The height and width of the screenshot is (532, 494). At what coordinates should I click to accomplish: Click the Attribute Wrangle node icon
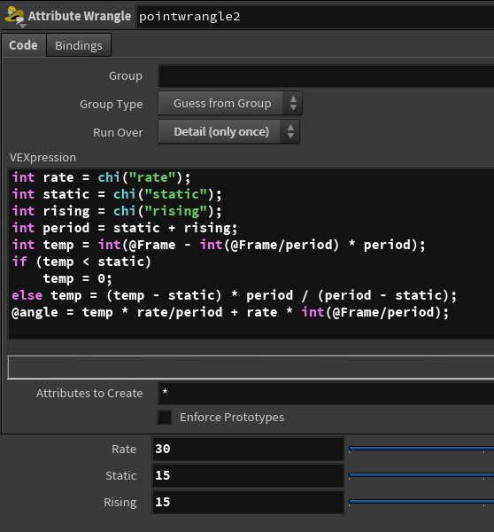click(x=14, y=16)
